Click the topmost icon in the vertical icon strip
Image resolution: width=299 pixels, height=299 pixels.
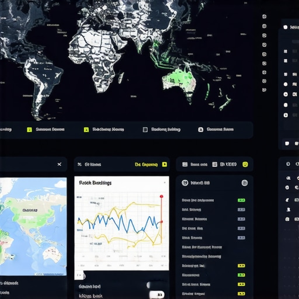click(265, 17)
